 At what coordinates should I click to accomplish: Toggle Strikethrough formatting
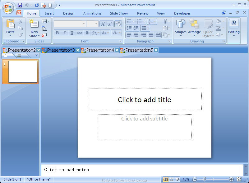(79, 33)
